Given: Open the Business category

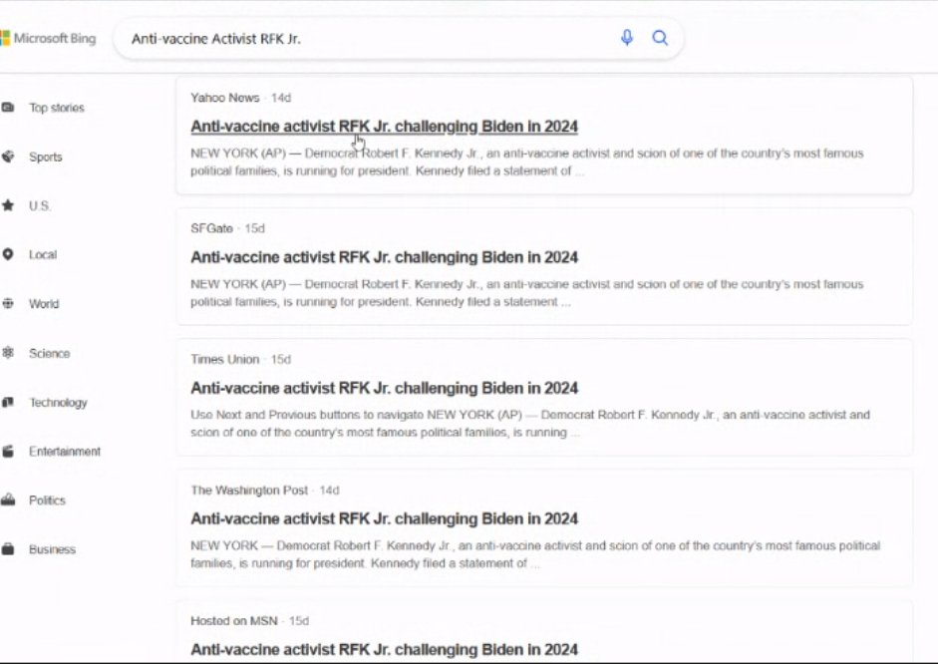Looking at the screenshot, I should pyautogui.click(x=52, y=549).
